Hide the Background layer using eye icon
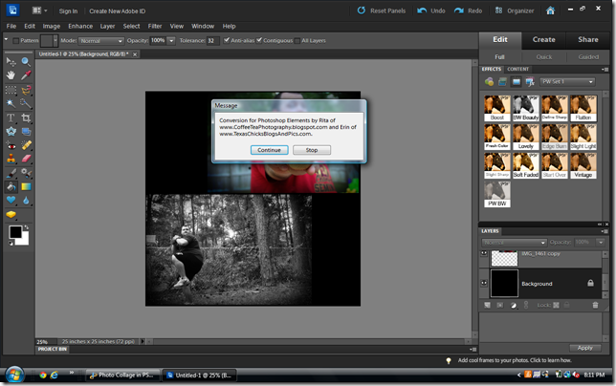Viewport: 616px width, 386px height. pyautogui.click(x=484, y=283)
